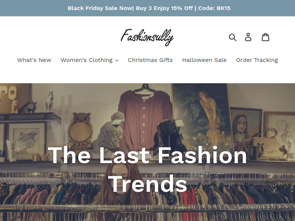295x221 pixels.
Task: Click the Black Friday Sale announcement bar
Action: pyautogui.click(x=147, y=8)
